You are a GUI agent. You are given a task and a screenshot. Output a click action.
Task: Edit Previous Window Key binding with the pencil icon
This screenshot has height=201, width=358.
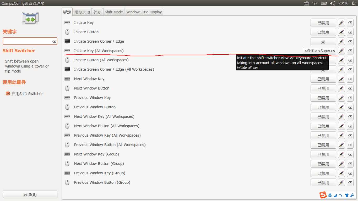click(x=341, y=98)
